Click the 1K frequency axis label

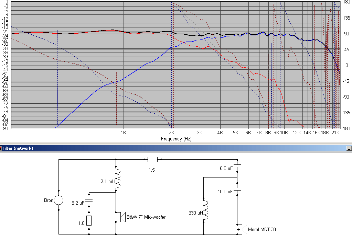[124, 133]
